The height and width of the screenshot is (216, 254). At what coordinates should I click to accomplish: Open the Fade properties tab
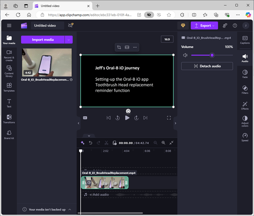(x=245, y=74)
